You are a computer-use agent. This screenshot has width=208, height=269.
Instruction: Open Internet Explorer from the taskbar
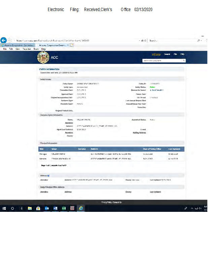(x=81, y=208)
